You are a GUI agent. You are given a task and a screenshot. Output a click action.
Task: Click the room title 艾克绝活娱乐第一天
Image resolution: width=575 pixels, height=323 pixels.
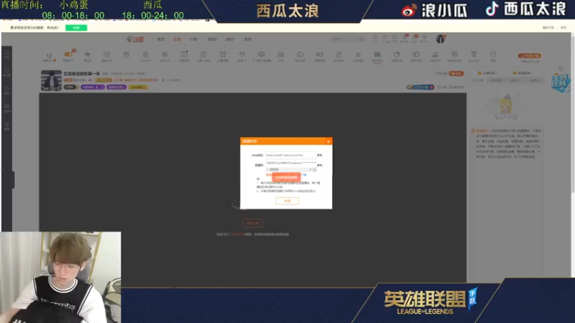click(x=82, y=74)
